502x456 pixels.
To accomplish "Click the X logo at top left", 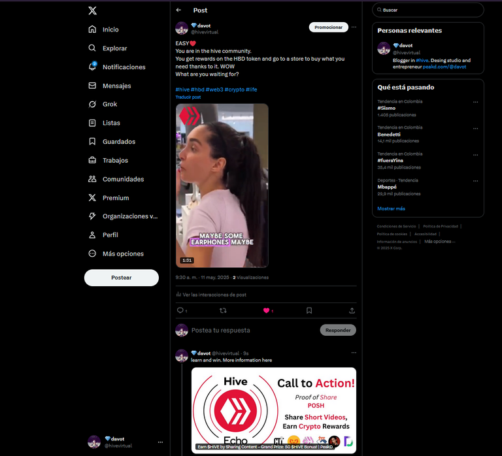I will 93,10.
